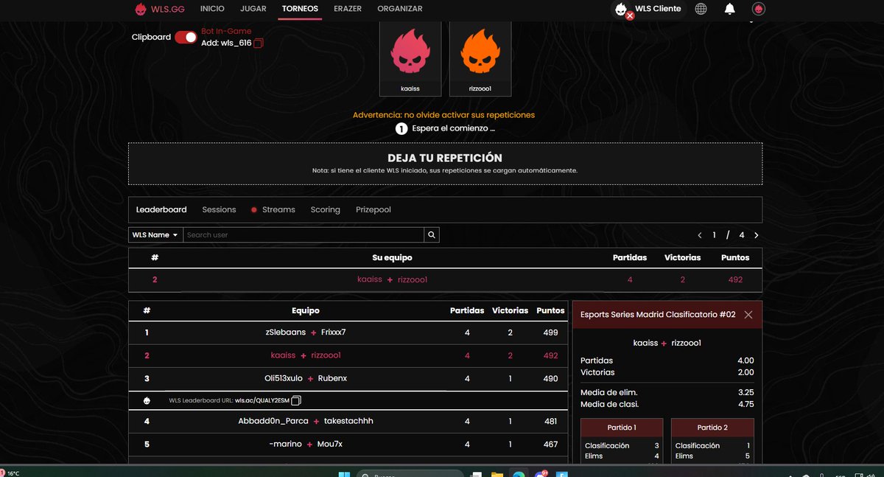Open File Explorer from the taskbar
The height and width of the screenshot is (477, 884).
497,474
